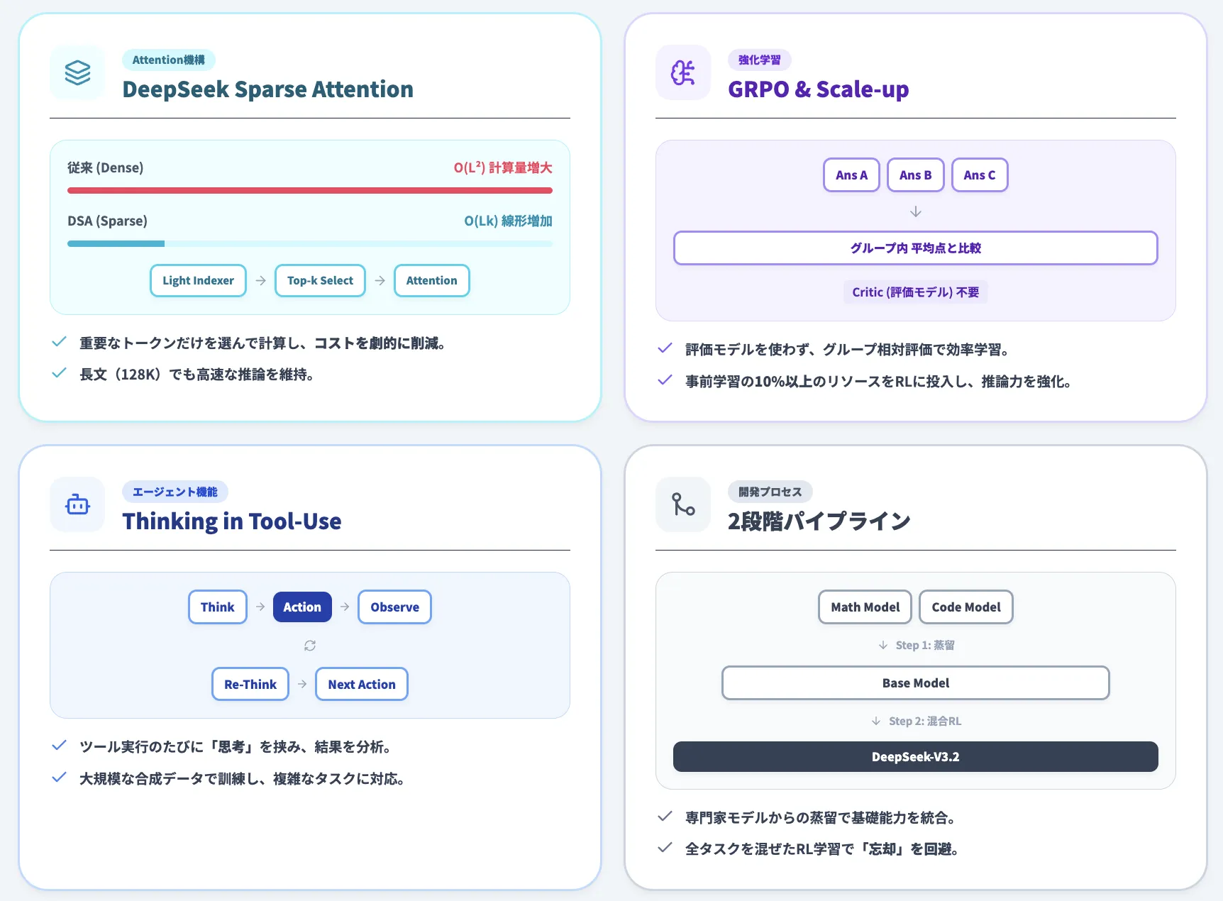Click the DSA (Sparse) progress bar
Image resolution: width=1223 pixels, height=901 pixels.
pos(309,243)
